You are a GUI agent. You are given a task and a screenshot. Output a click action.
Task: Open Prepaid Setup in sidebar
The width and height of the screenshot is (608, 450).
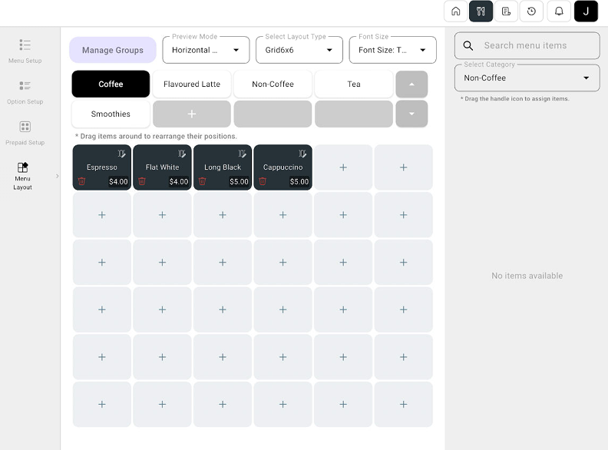25,133
